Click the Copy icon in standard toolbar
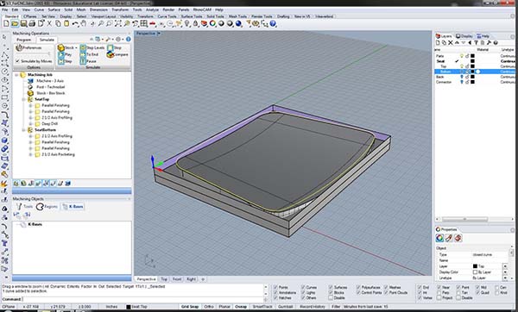This screenshot has height=312, width=518. pyautogui.click(x=58, y=24)
